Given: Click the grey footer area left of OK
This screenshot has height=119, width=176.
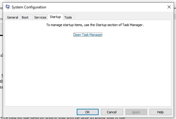Looking at the screenshot, I should click(x=40, y=112).
